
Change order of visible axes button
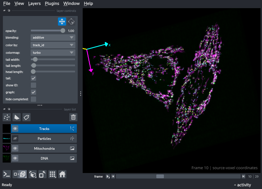pos(33,174)
